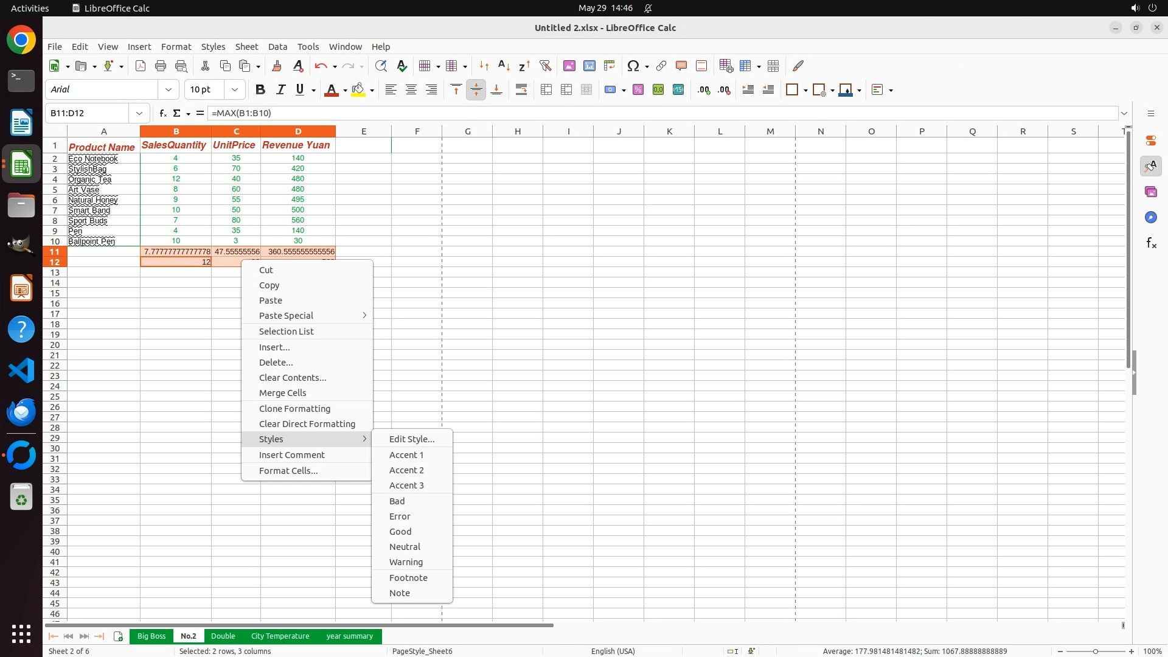1168x657 pixels.
Task: Click the Merge and Center Cells icon
Action: point(546,90)
